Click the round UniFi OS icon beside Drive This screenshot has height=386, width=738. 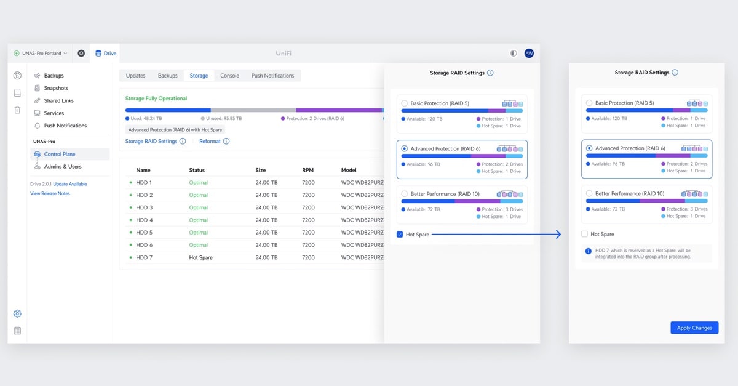coord(81,54)
